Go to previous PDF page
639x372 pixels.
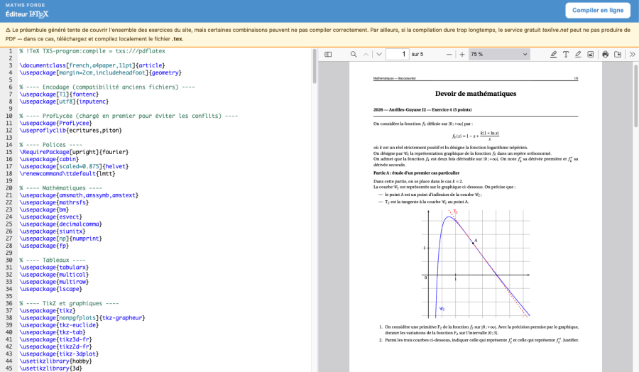click(x=366, y=54)
